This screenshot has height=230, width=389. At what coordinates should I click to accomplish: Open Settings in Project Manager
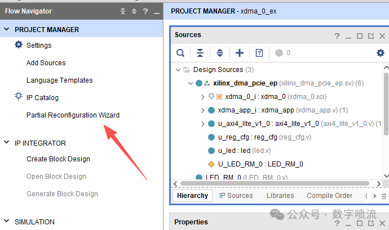39,46
